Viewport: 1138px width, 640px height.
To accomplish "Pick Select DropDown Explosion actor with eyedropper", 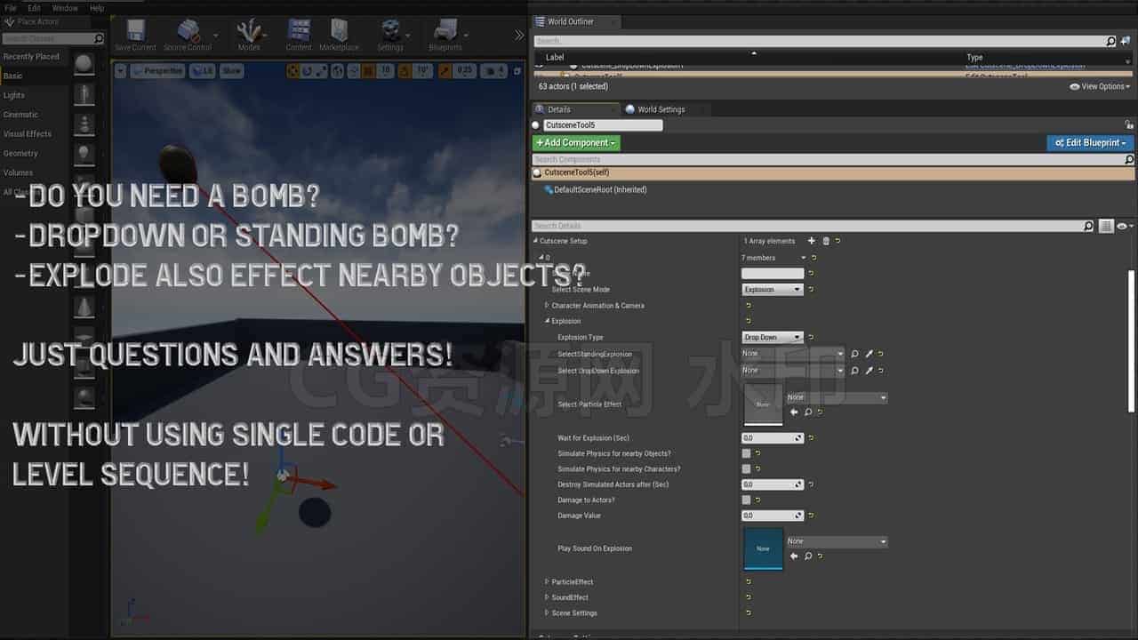I will coord(869,371).
